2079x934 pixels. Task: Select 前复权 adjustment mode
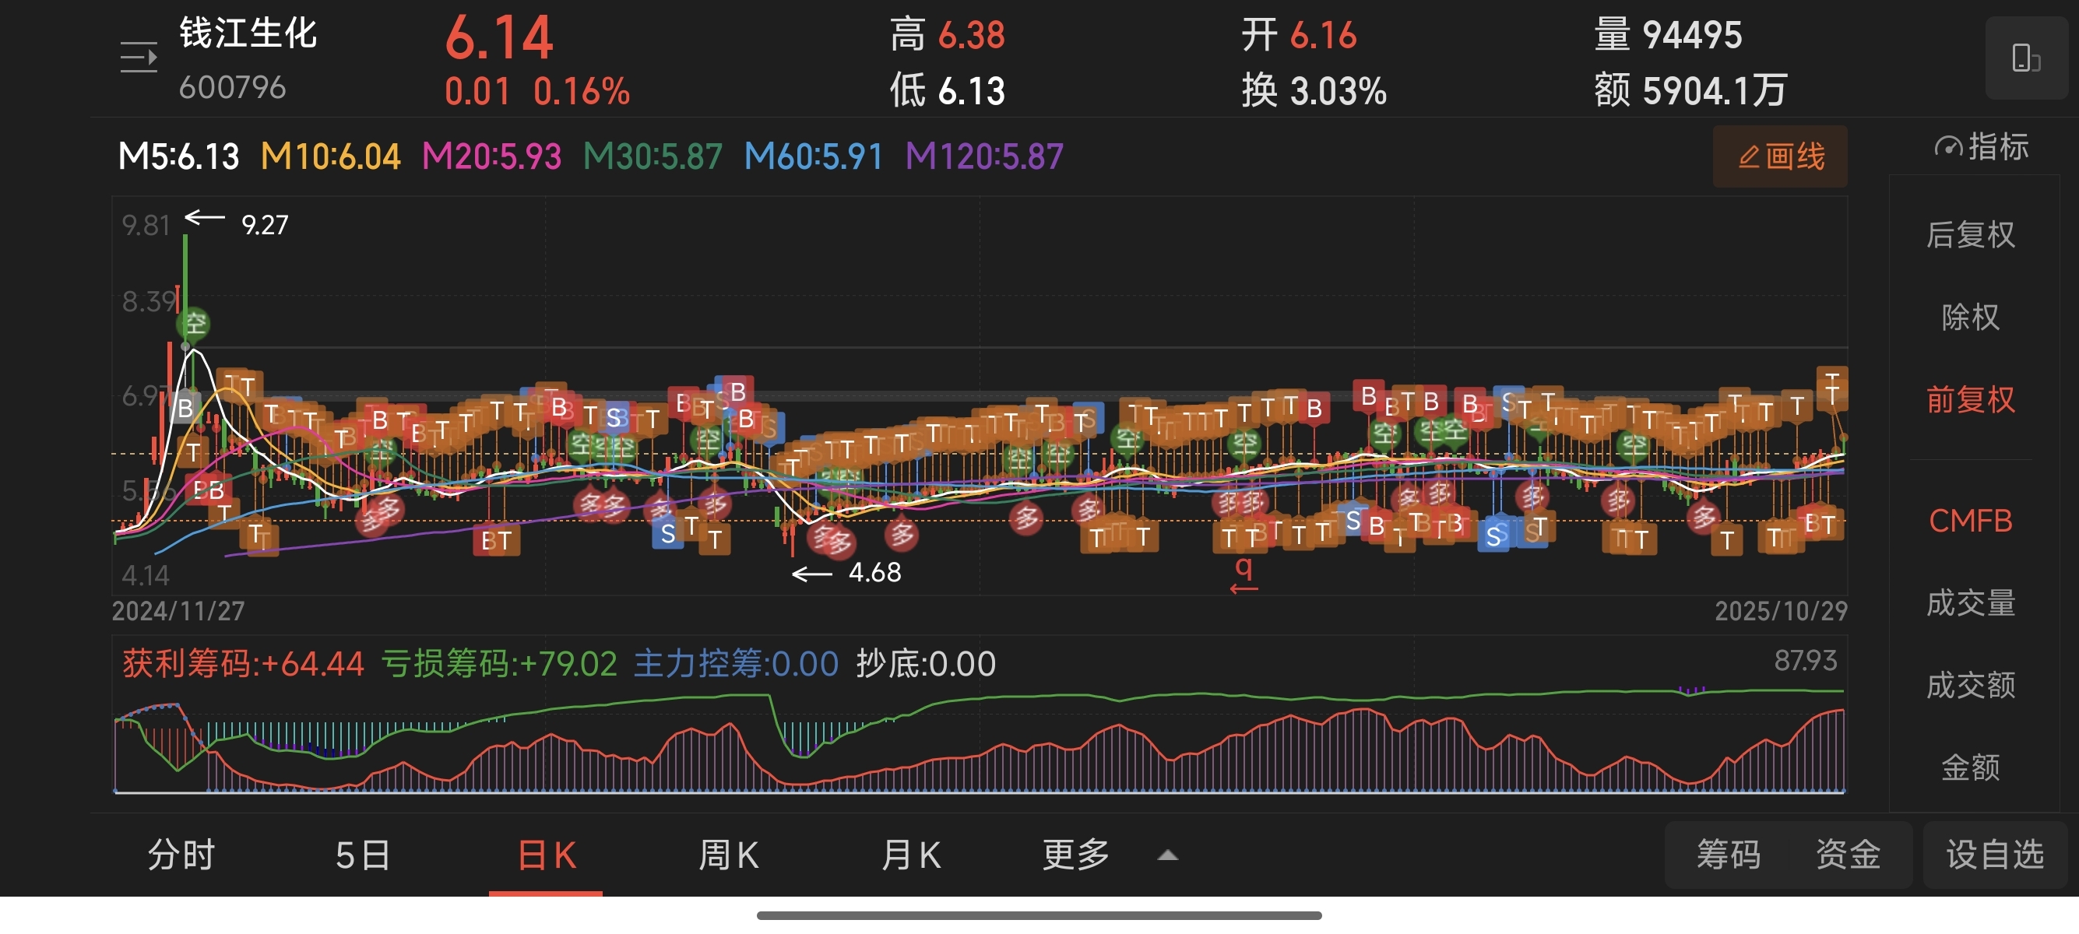click(1970, 399)
